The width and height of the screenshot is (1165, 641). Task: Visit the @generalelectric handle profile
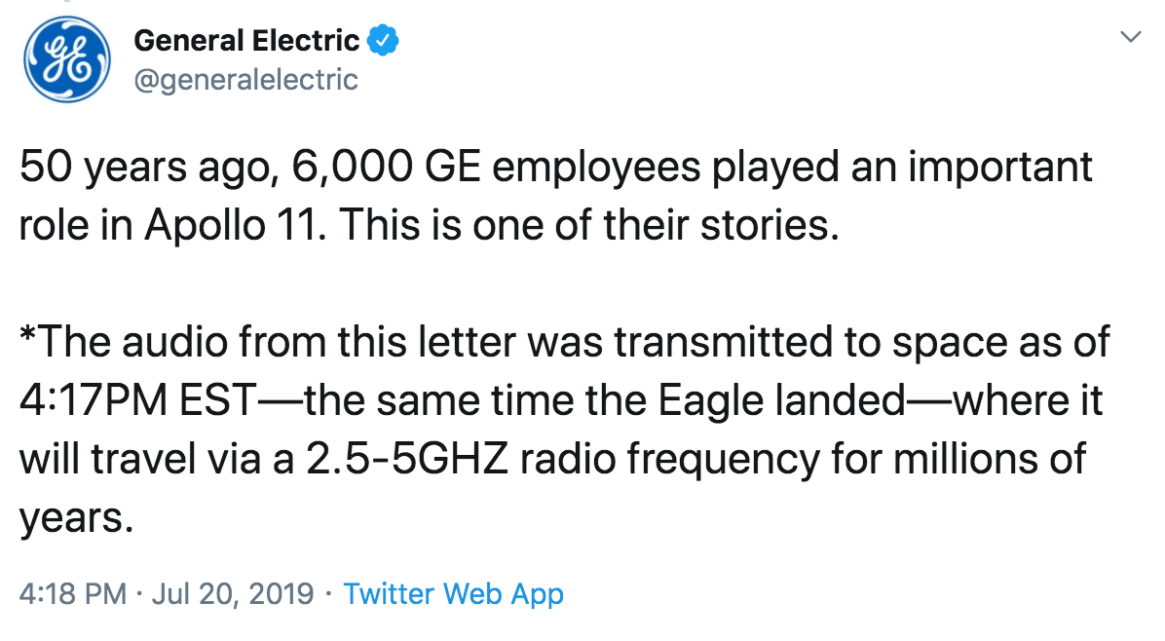click(x=245, y=80)
